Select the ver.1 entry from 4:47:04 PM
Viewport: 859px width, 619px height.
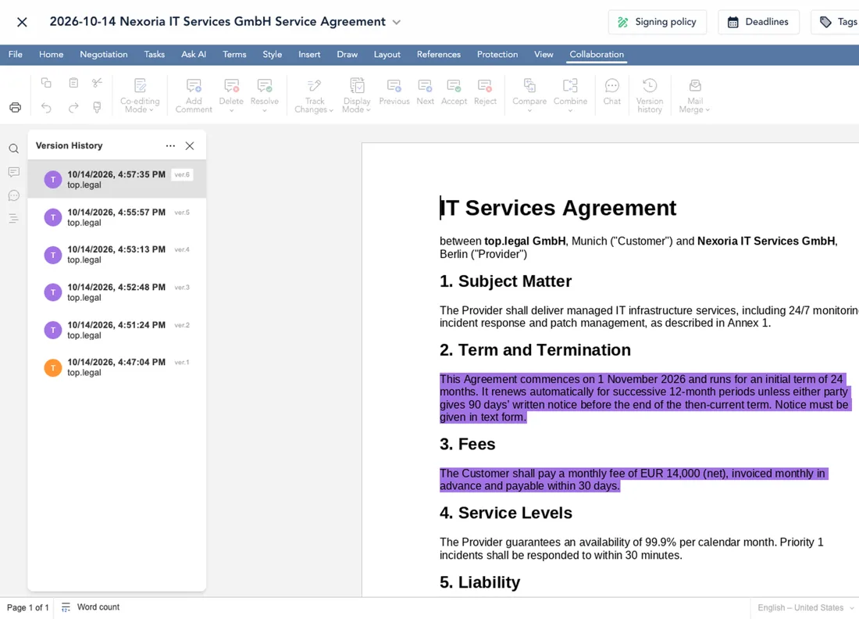(117, 367)
